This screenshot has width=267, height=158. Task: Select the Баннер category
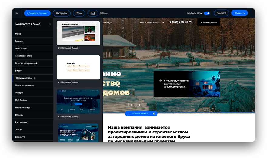point(19,41)
